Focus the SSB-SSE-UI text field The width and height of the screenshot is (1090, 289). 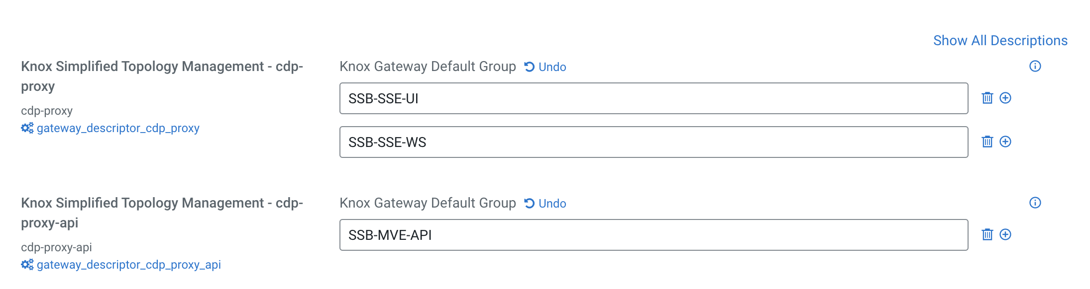653,98
